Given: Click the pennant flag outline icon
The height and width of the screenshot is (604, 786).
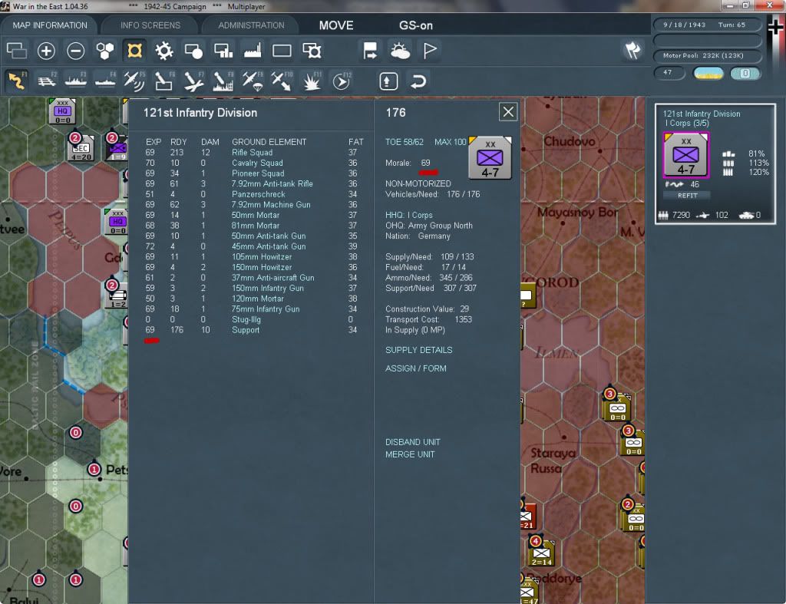Looking at the screenshot, I should pos(430,51).
